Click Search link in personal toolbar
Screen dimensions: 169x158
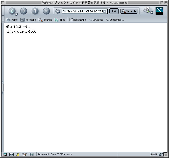pyautogui.click(x=45, y=20)
